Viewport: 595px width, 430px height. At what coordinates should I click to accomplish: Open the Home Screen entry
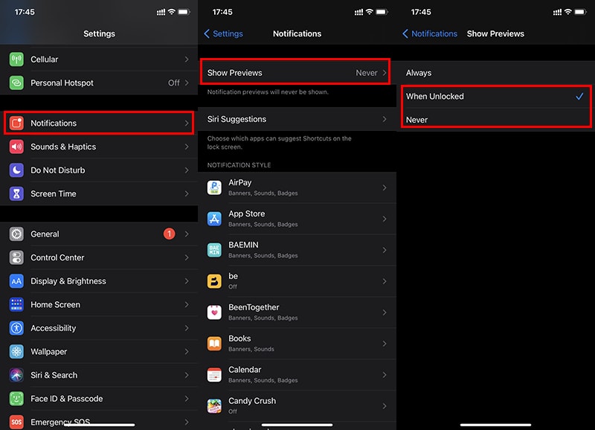(x=99, y=304)
